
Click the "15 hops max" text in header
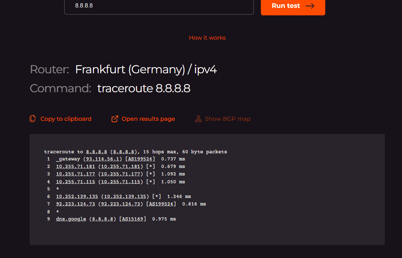coord(160,152)
